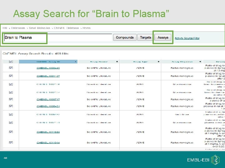Select ADME cell in CHEMBL1011858 row
The height and width of the screenshot is (168, 225).
(x=140, y=132)
